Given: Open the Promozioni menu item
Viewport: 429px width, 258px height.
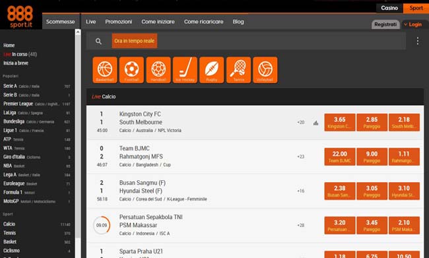Looking at the screenshot, I should click(x=118, y=22).
